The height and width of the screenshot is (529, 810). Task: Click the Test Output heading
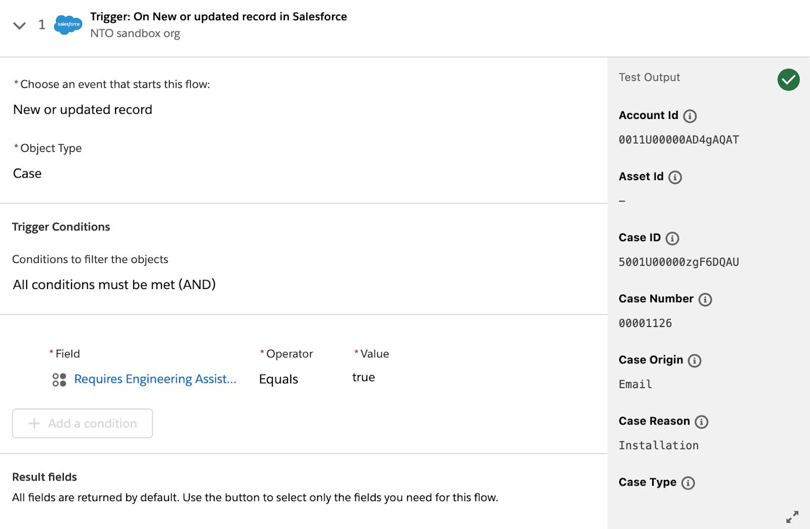pyautogui.click(x=650, y=77)
